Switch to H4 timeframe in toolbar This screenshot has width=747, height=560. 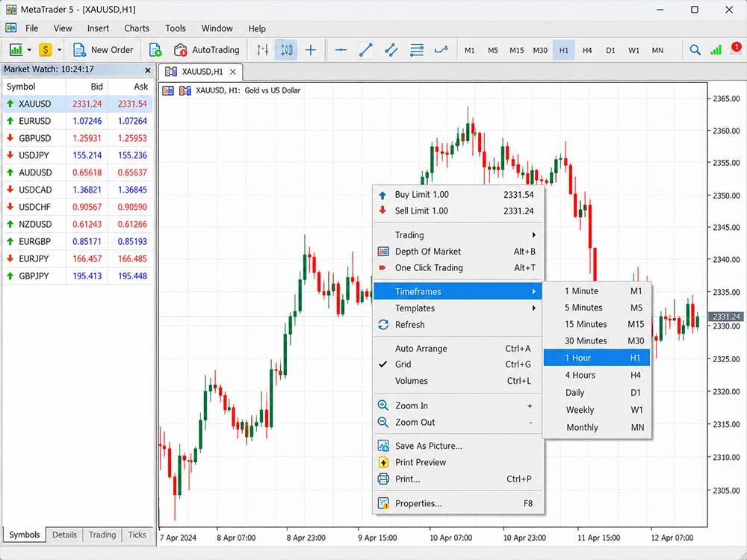tap(587, 50)
